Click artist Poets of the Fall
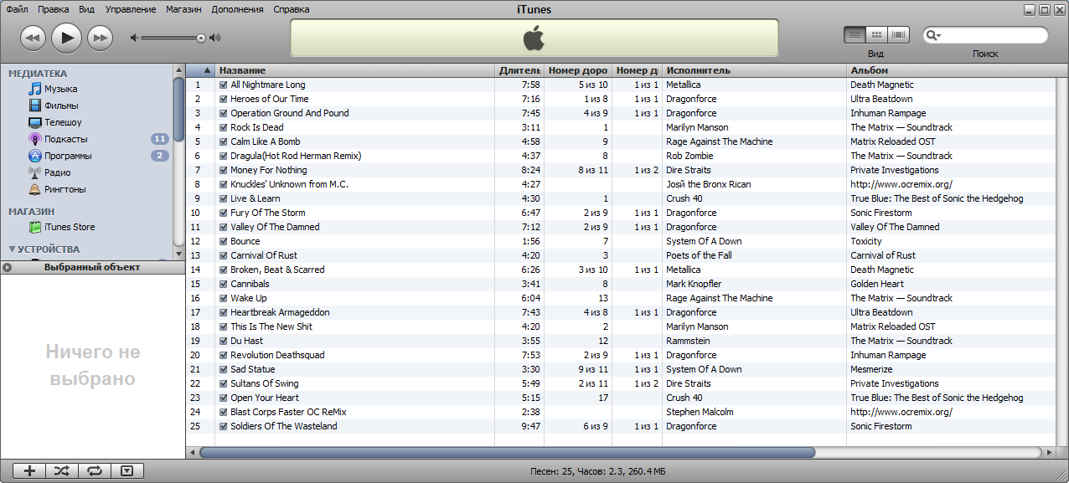The width and height of the screenshot is (1069, 483). pos(699,255)
